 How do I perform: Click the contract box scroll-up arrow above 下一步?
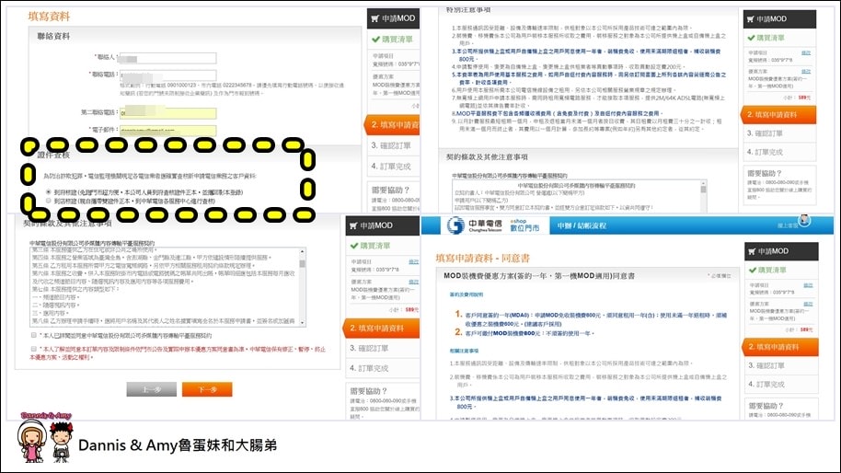click(303, 251)
